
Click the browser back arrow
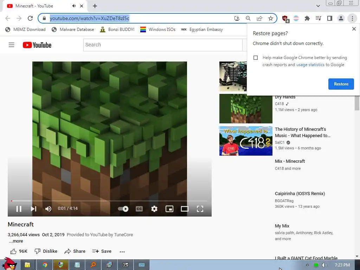[8, 18]
